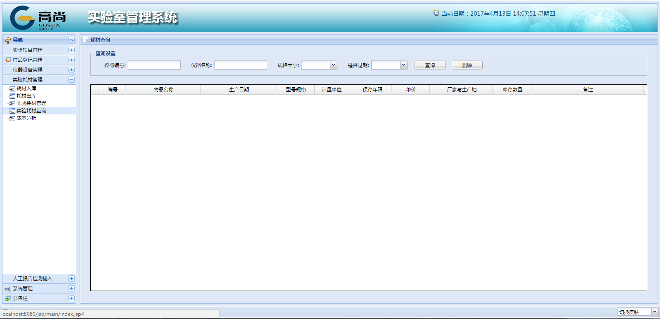Click the 删除 delete button
Image resolution: width=660 pixels, height=319 pixels.
467,65
